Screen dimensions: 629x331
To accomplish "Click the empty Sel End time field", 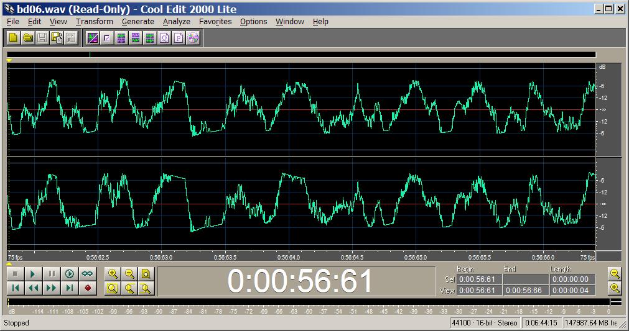I will pos(526,279).
